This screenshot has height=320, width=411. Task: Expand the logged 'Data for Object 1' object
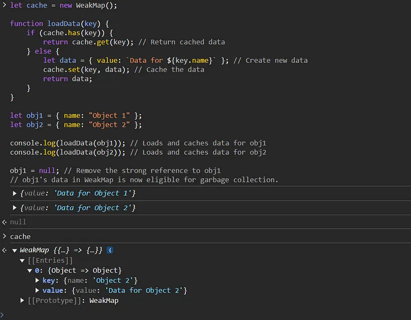point(15,193)
